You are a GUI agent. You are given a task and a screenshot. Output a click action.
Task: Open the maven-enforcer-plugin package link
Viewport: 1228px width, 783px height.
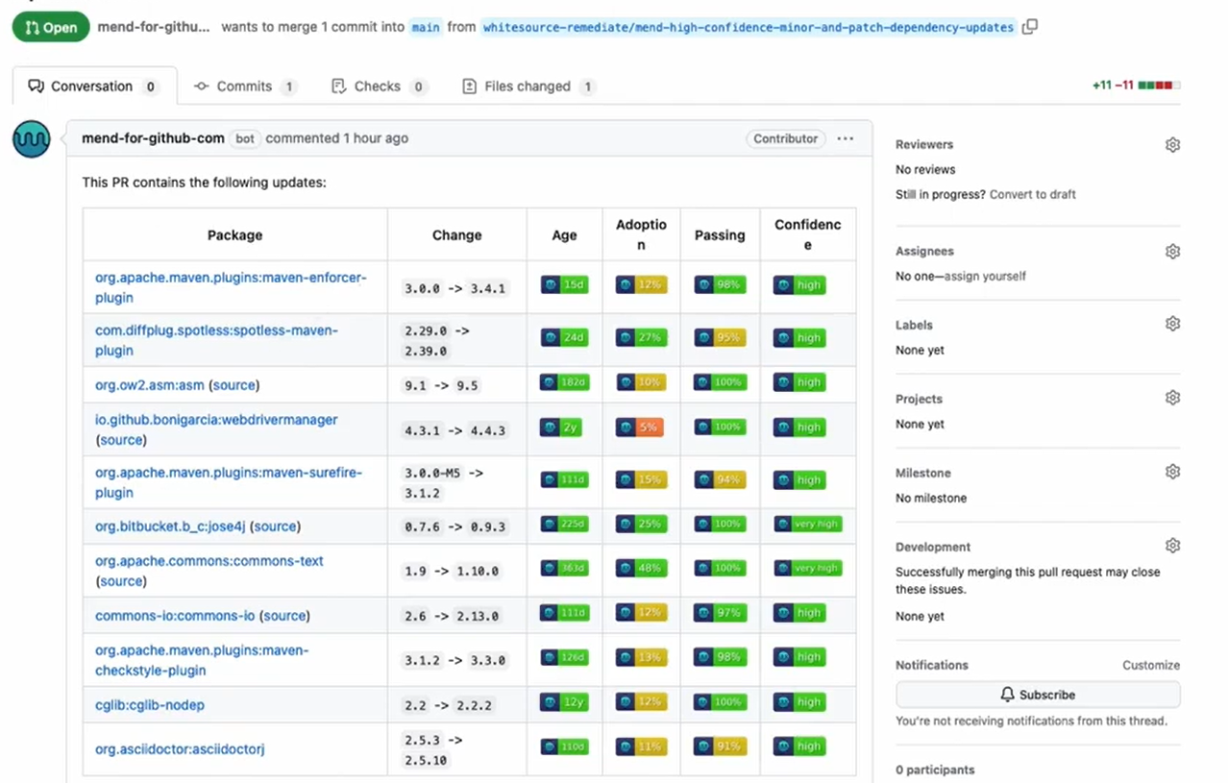coord(231,287)
